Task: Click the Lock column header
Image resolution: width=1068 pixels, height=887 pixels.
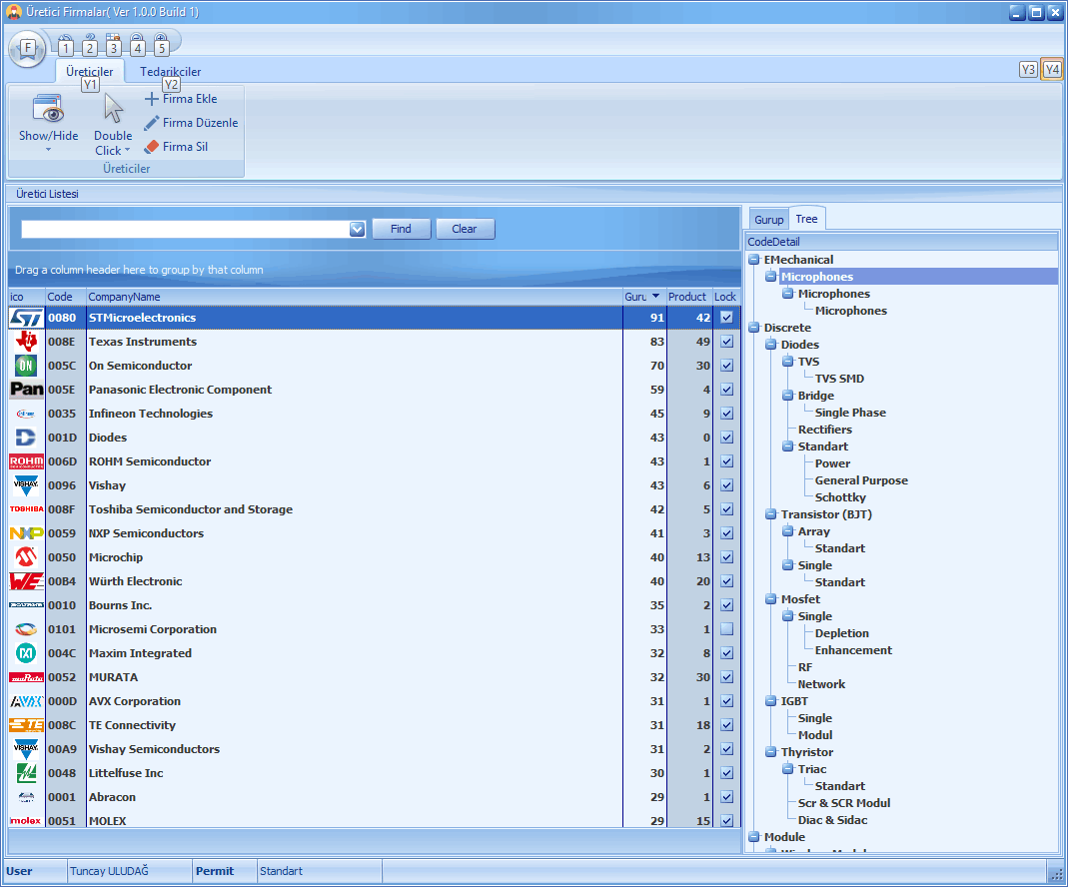Action: [725, 297]
